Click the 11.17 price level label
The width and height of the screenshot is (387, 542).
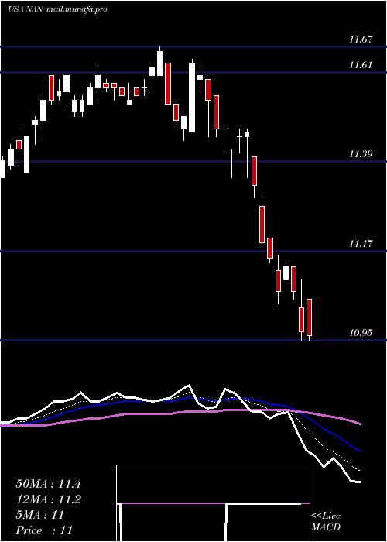click(x=361, y=244)
